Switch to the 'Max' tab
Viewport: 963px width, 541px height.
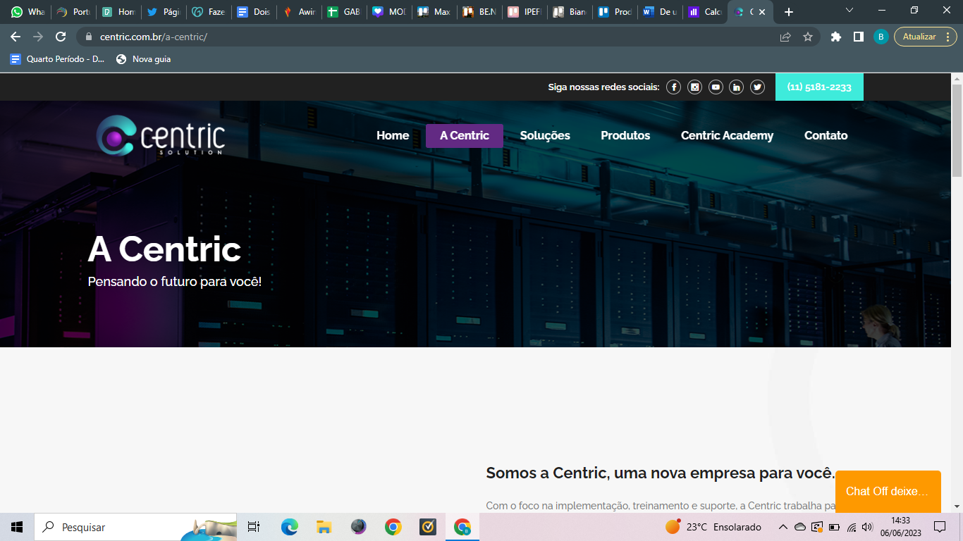click(434, 12)
